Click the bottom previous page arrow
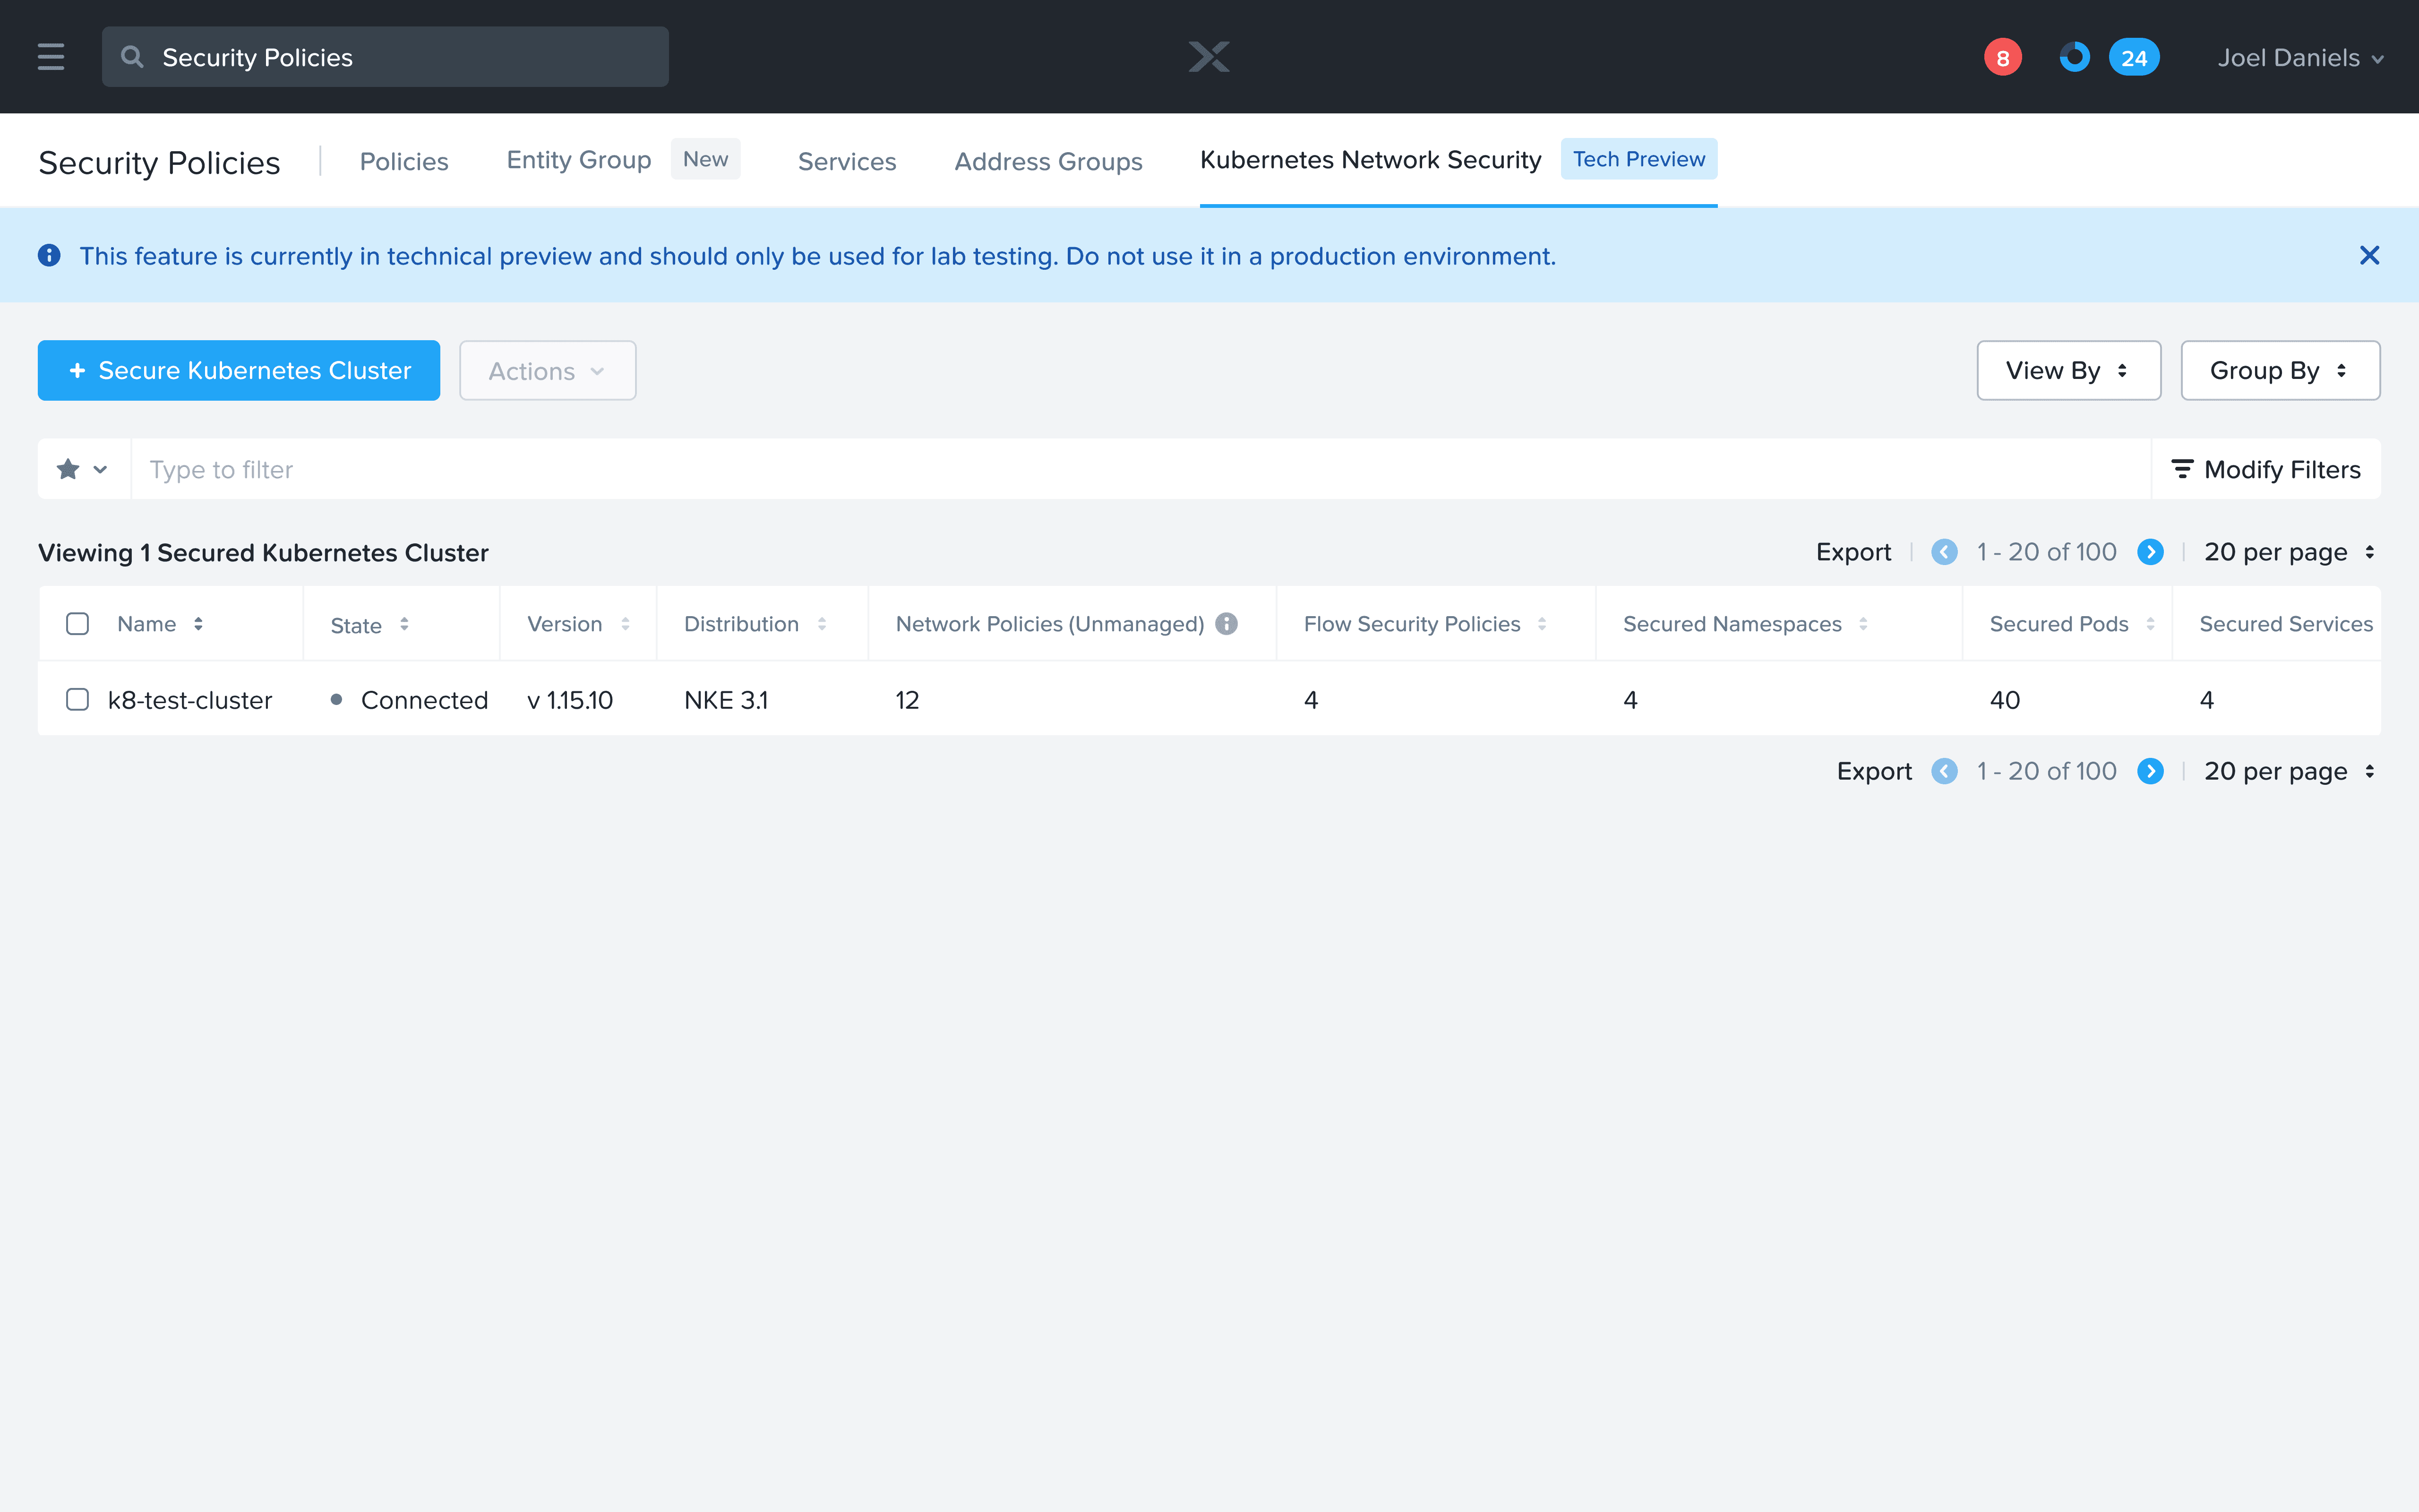2419x1512 pixels. (1944, 771)
